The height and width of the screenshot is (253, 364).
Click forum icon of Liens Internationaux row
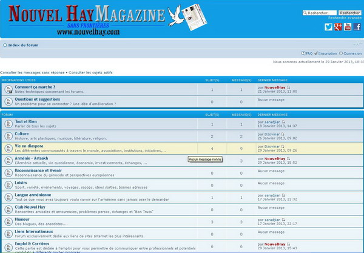click(8, 234)
